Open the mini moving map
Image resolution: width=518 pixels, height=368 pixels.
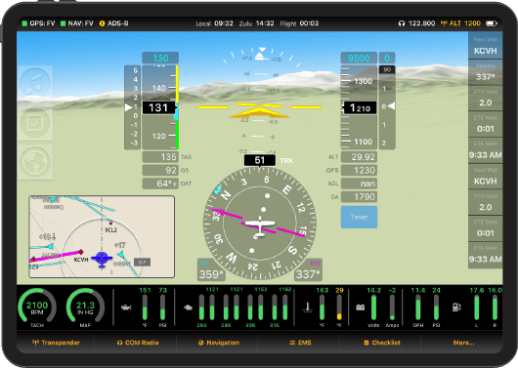pos(102,236)
